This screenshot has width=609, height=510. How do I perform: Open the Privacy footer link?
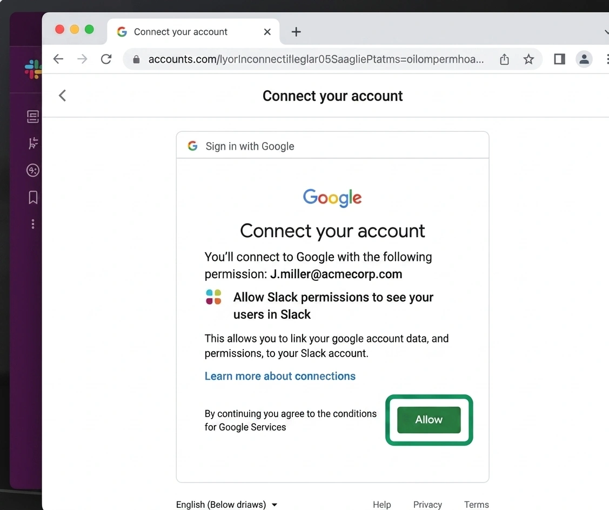[x=427, y=505]
